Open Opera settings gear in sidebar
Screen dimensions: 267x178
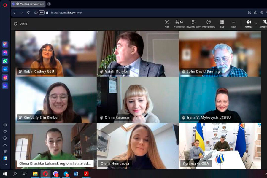pos(5,151)
